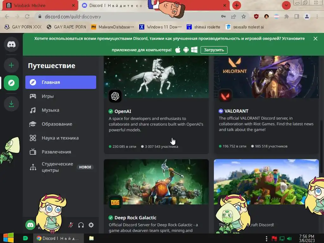Open the shimeji roulette bookmark

point(203,27)
